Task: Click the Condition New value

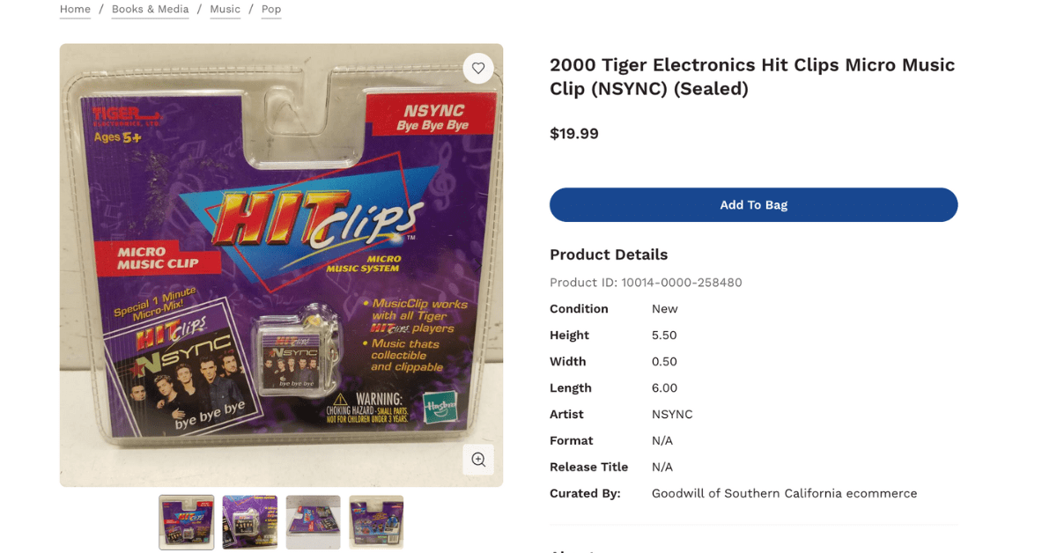Action: [x=665, y=309]
